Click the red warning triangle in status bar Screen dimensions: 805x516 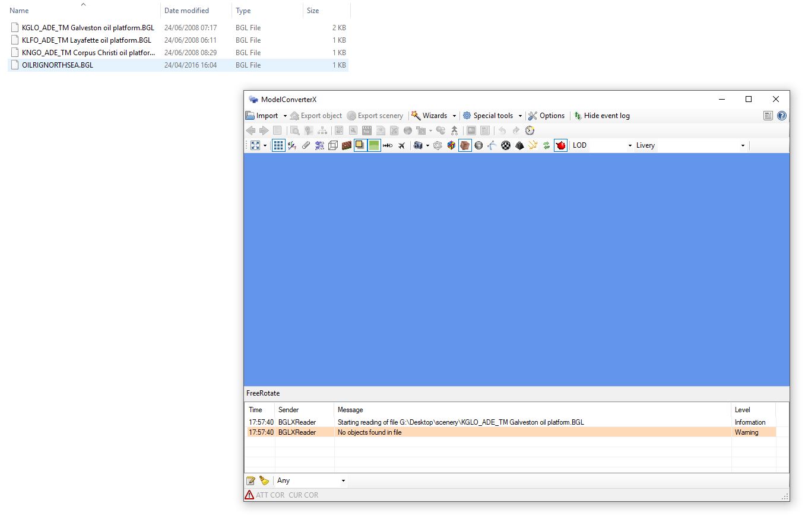[x=249, y=495]
